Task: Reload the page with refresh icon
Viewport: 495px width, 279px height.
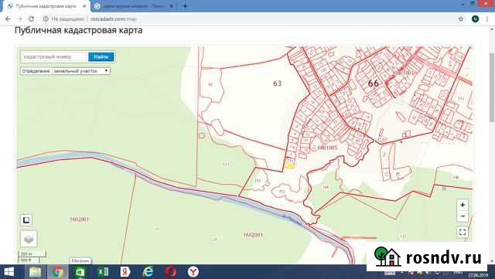Action: click(31, 19)
